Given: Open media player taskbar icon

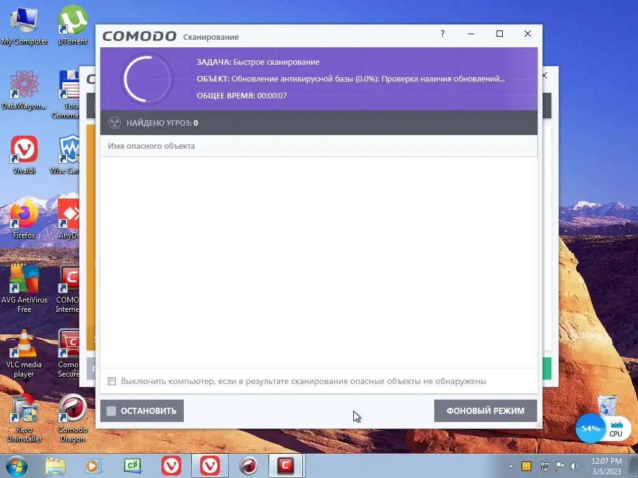Looking at the screenshot, I should (93, 466).
